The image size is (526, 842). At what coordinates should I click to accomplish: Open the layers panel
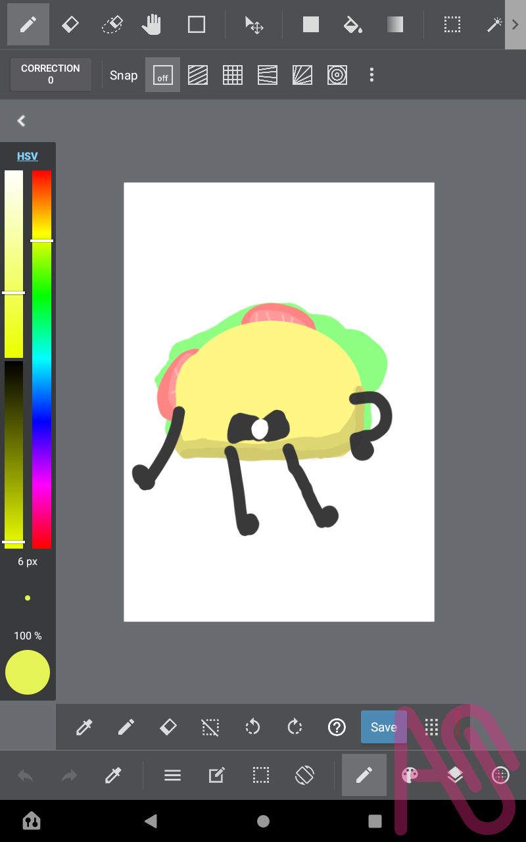pos(455,776)
